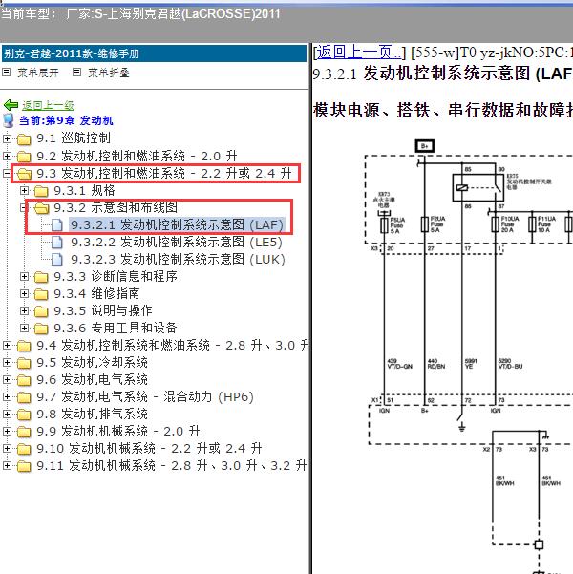Screen dimensions: 573x574
Task: Click the 返回上一页 link in content pane
Action: [359, 53]
